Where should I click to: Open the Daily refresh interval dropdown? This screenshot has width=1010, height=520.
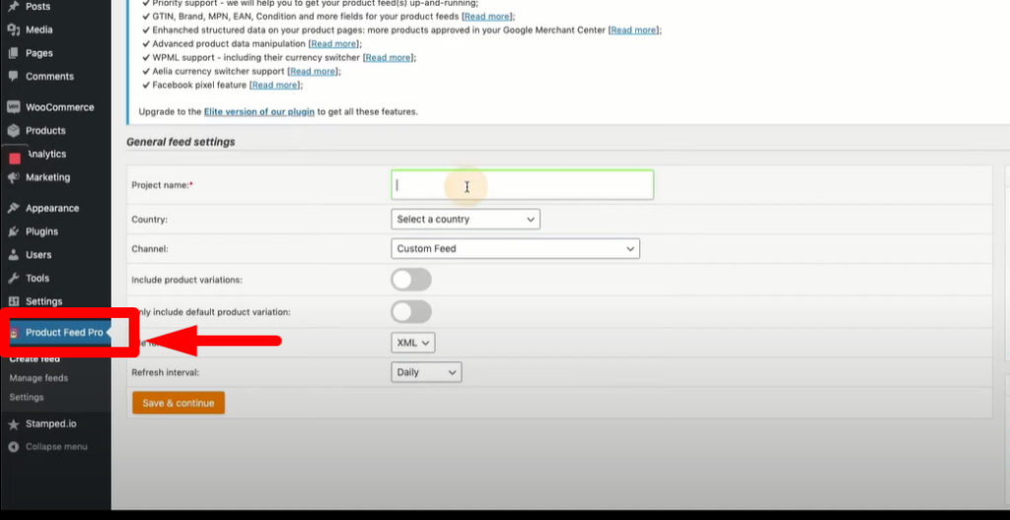[426, 372]
